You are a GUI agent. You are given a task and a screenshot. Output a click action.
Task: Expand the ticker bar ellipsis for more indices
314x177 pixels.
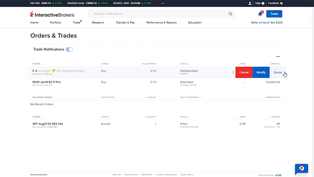(x=163, y=3)
